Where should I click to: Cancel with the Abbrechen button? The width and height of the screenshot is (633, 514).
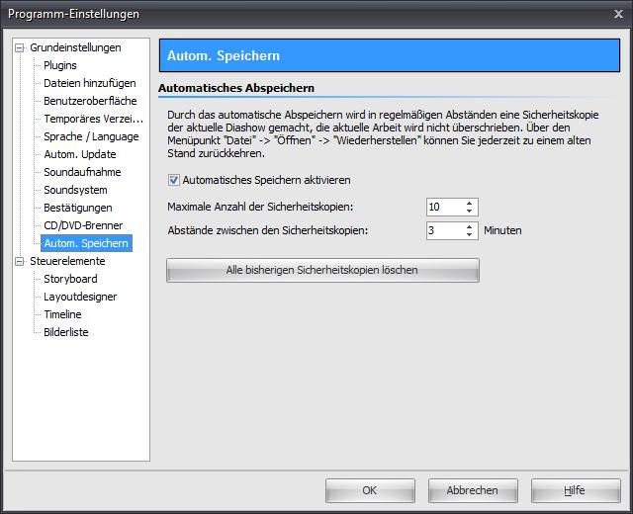[x=472, y=490]
